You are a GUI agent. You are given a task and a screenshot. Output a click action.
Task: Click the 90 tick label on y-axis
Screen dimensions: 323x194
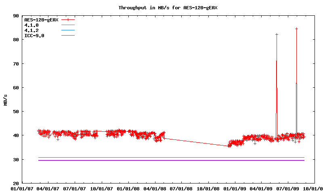(x=16, y=16)
